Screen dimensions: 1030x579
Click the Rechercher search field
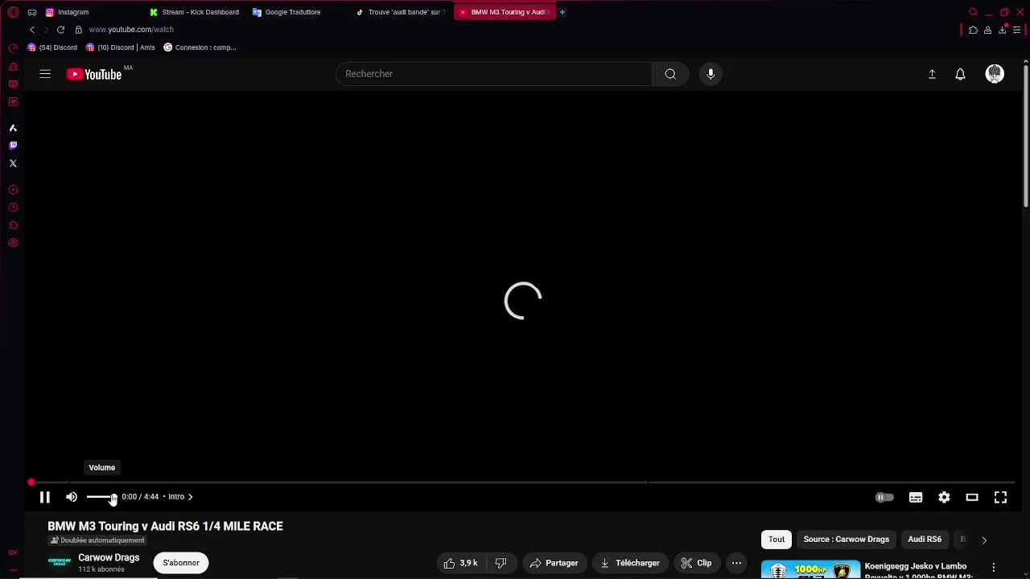(494, 74)
